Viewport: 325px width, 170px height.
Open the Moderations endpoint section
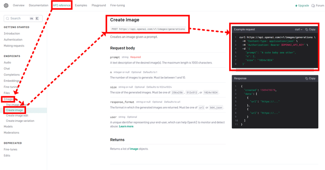pyautogui.click(x=11, y=133)
